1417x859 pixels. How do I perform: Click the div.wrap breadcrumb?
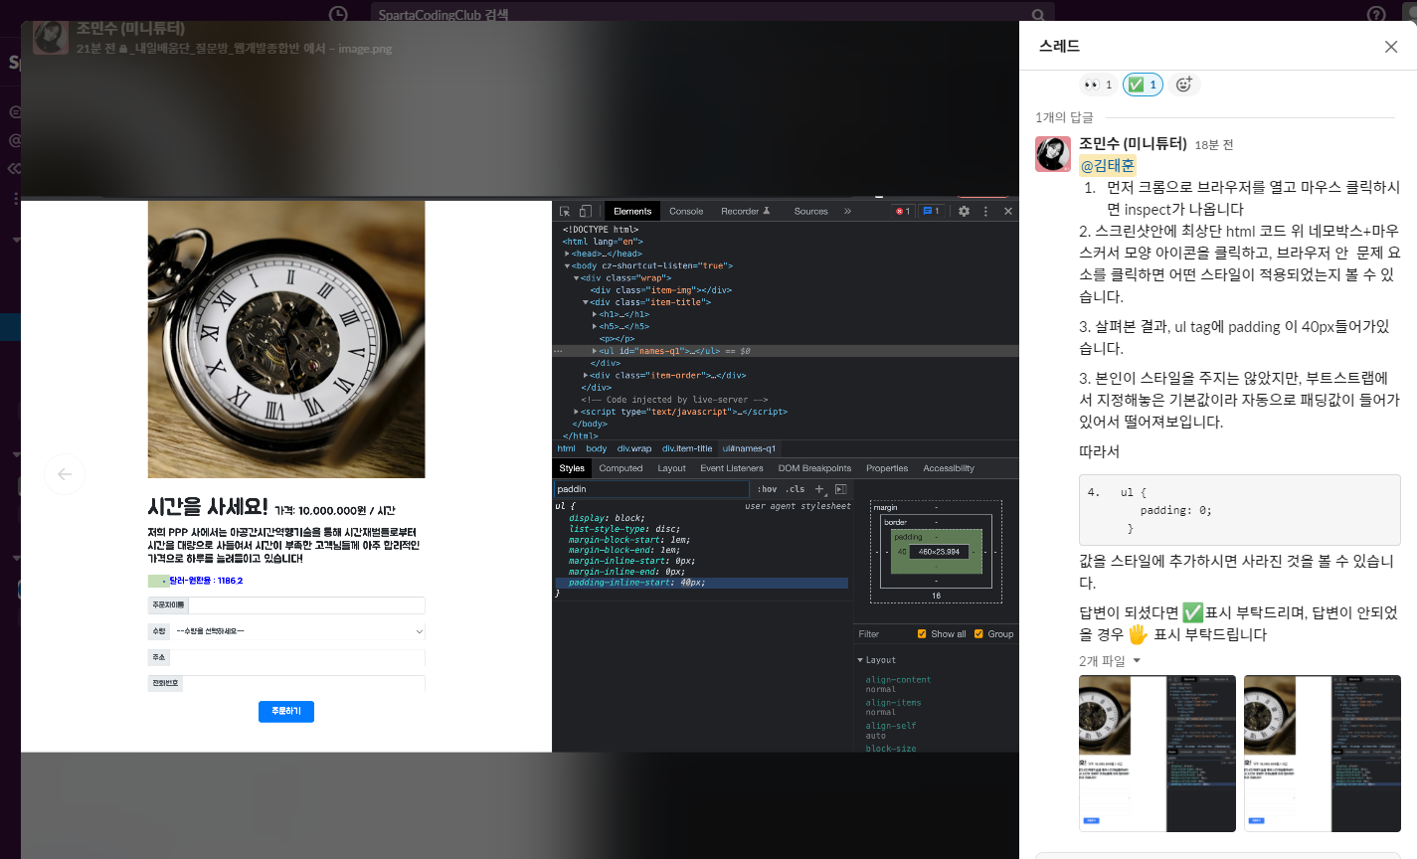(x=634, y=448)
